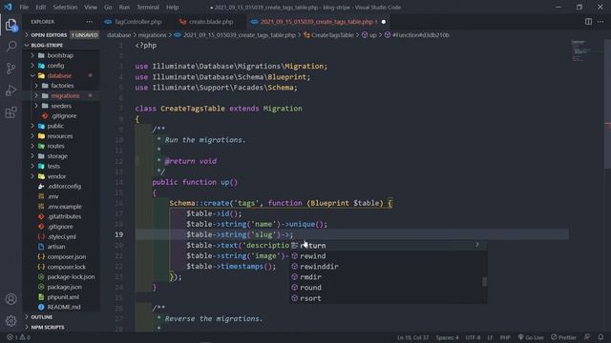Open the Run menu
611x343 pixels.
[124, 7]
